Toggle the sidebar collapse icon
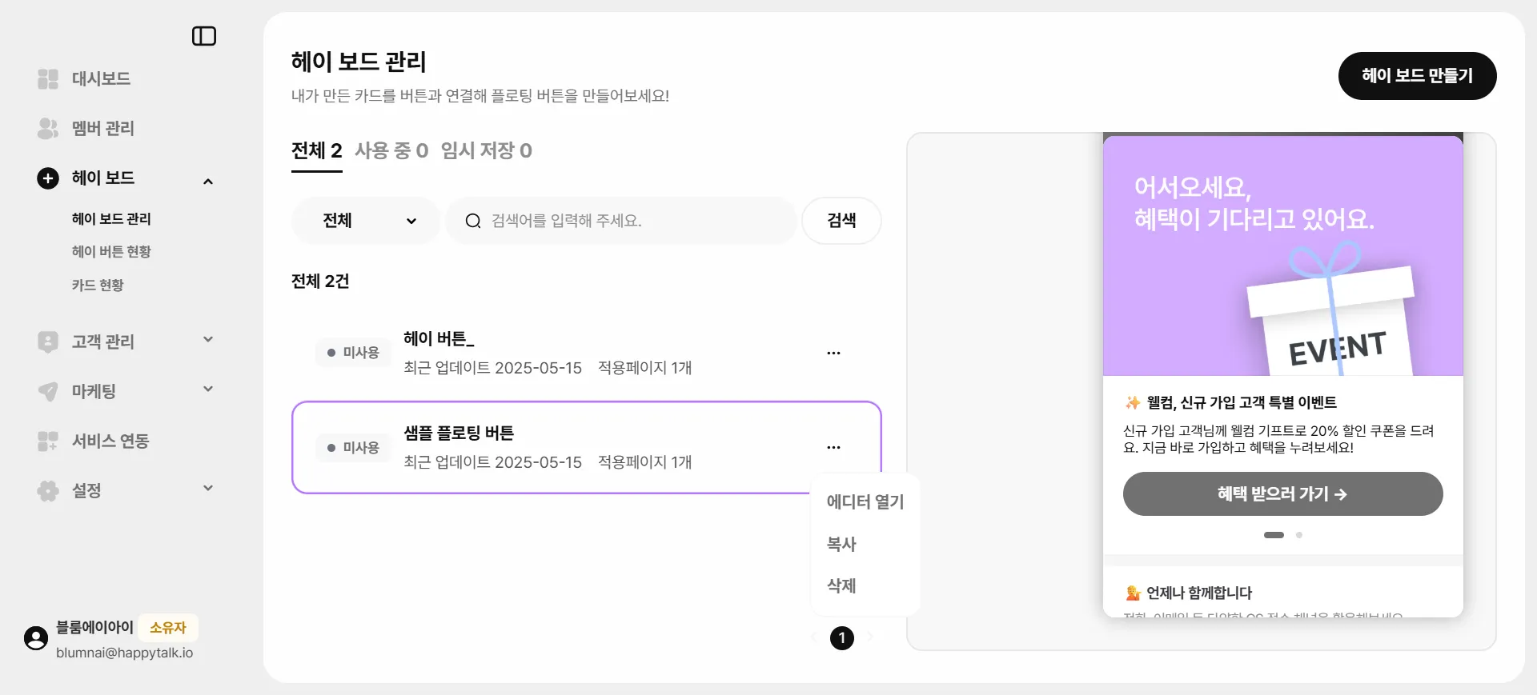The width and height of the screenshot is (1537, 695). click(204, 36)
